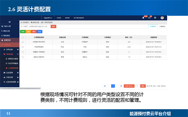The image size is (188, 117).
Task: Check the row for 教职工用电单价
Action: point(23,57)
